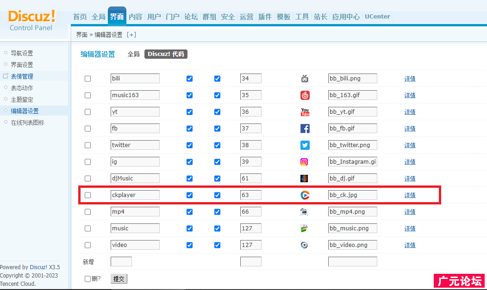This screenshot has width=487, height=290.
Task: Click the mp4 film icon
Action: point(304,212)
